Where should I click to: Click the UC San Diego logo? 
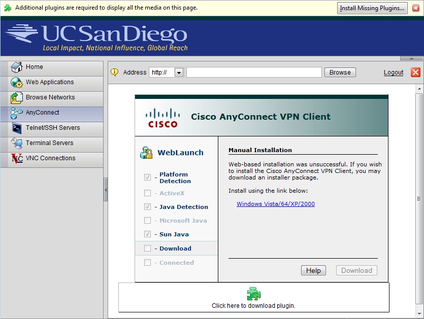click(x=96, y=38)
